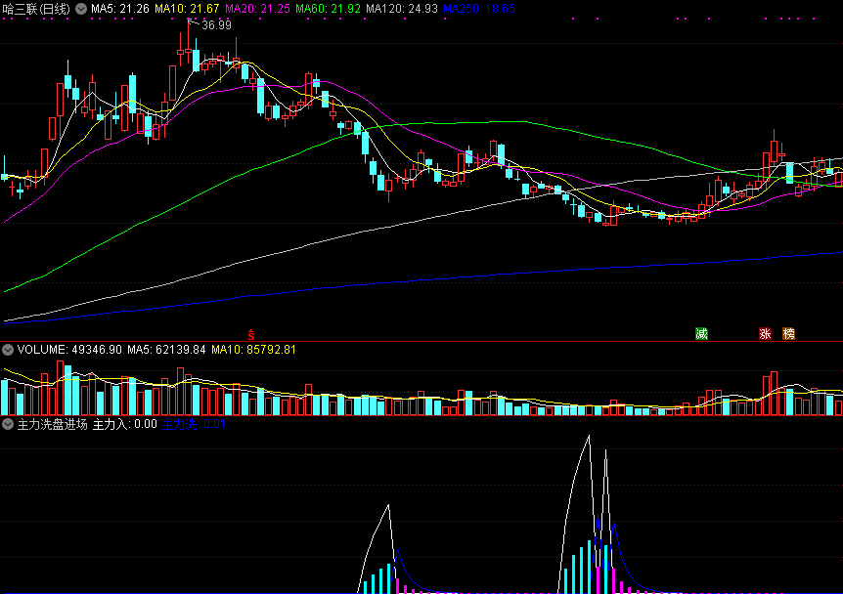Click the green 减 marker icon
Viewport: 843px width, 594px height.
pos(701,333)
